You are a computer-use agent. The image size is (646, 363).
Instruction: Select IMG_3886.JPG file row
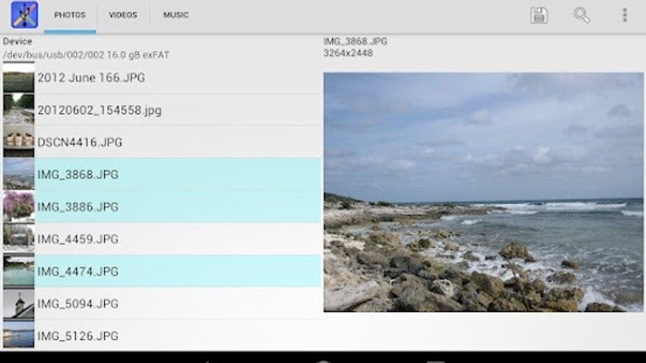point(161,207)
